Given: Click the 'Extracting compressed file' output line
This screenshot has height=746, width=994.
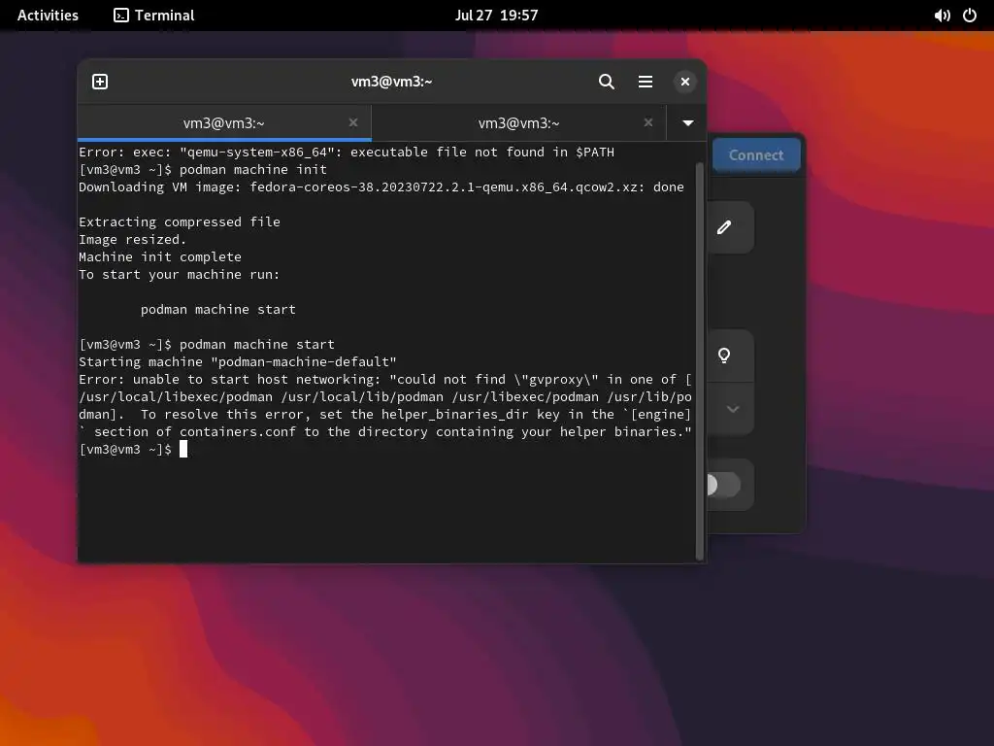Looking at the screenshot, I should [180, 222].
